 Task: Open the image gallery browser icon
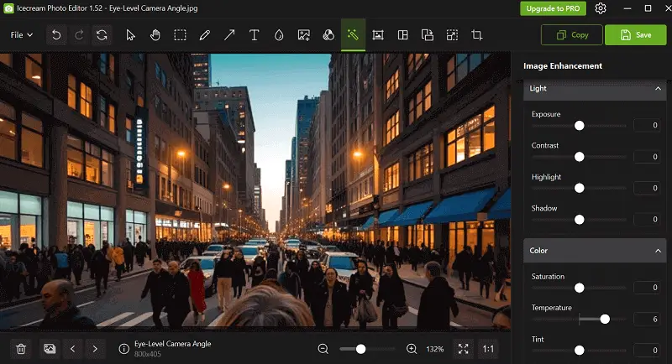point(50,349)
